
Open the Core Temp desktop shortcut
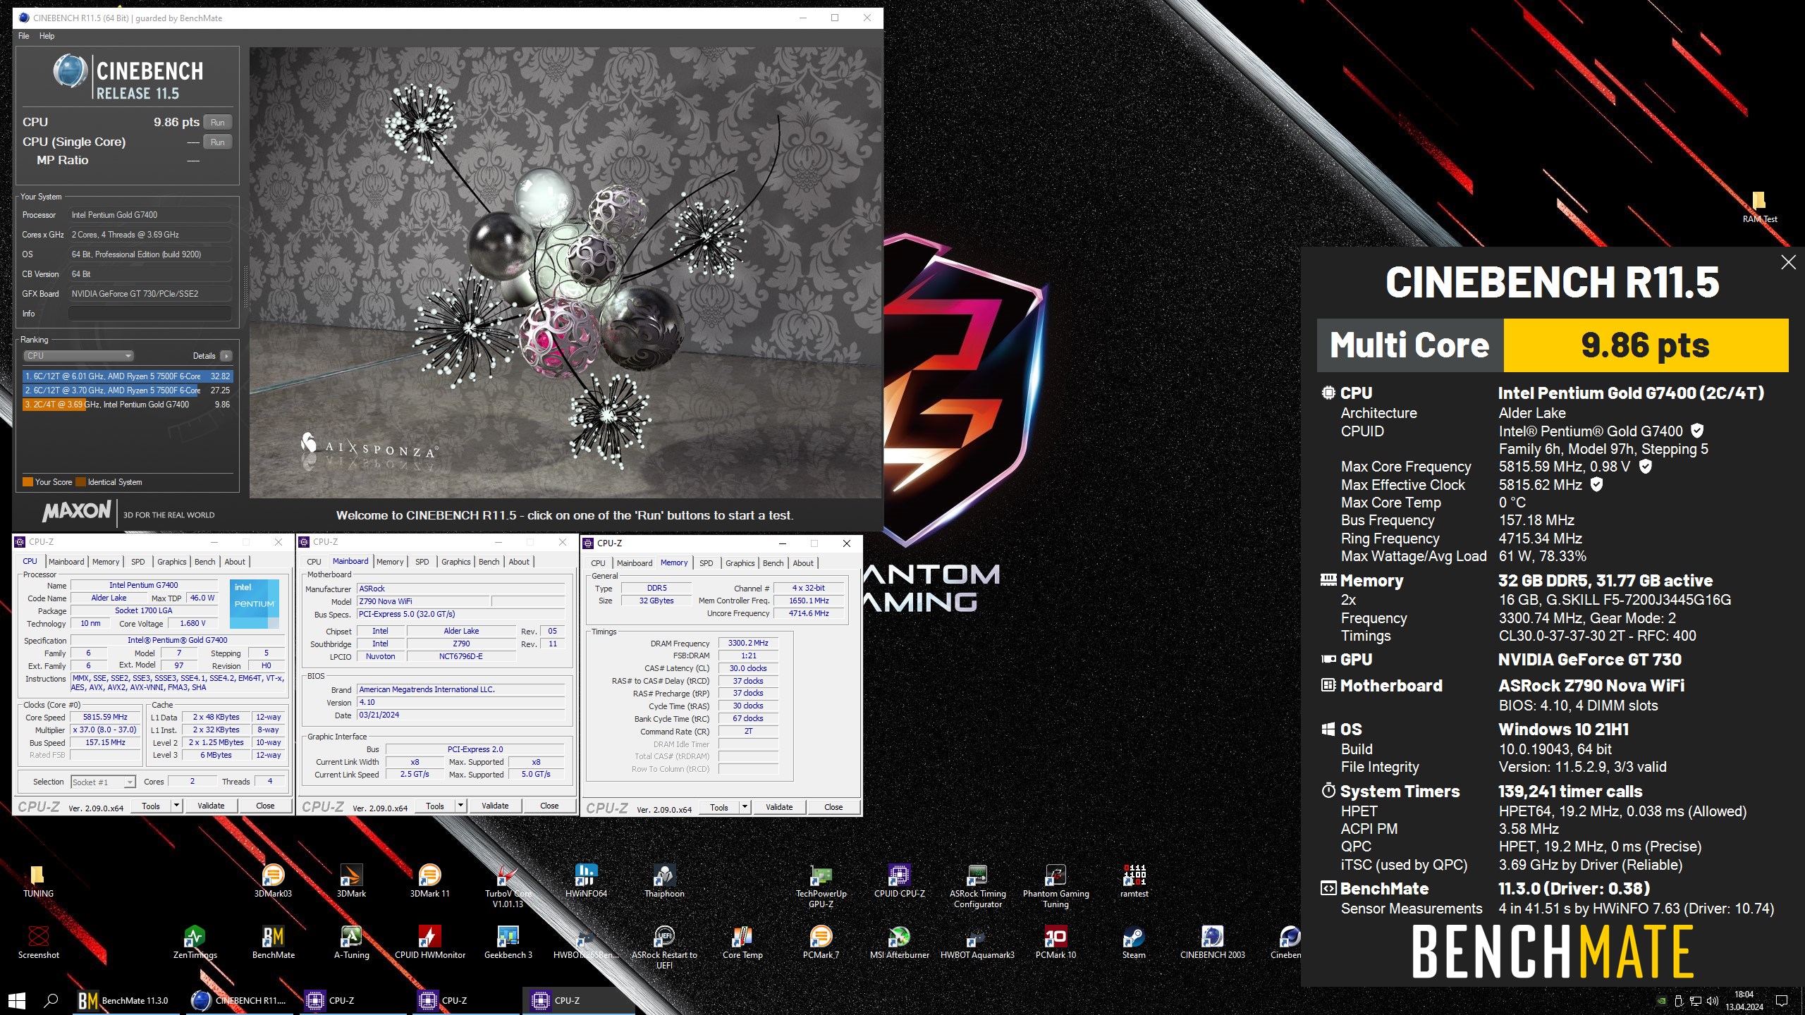pos(742,942)
